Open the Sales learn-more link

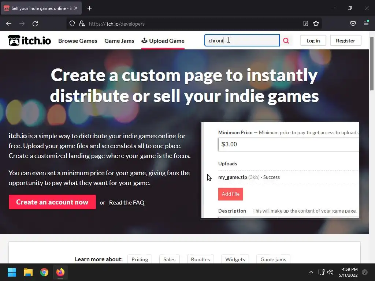pyautogui.click(x=169, y=259)
